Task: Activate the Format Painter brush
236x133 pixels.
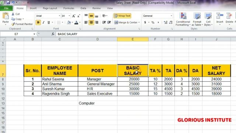Action: click(13, 24)
